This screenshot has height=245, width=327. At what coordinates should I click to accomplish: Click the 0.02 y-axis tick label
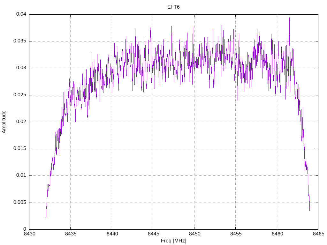point(21,122)
